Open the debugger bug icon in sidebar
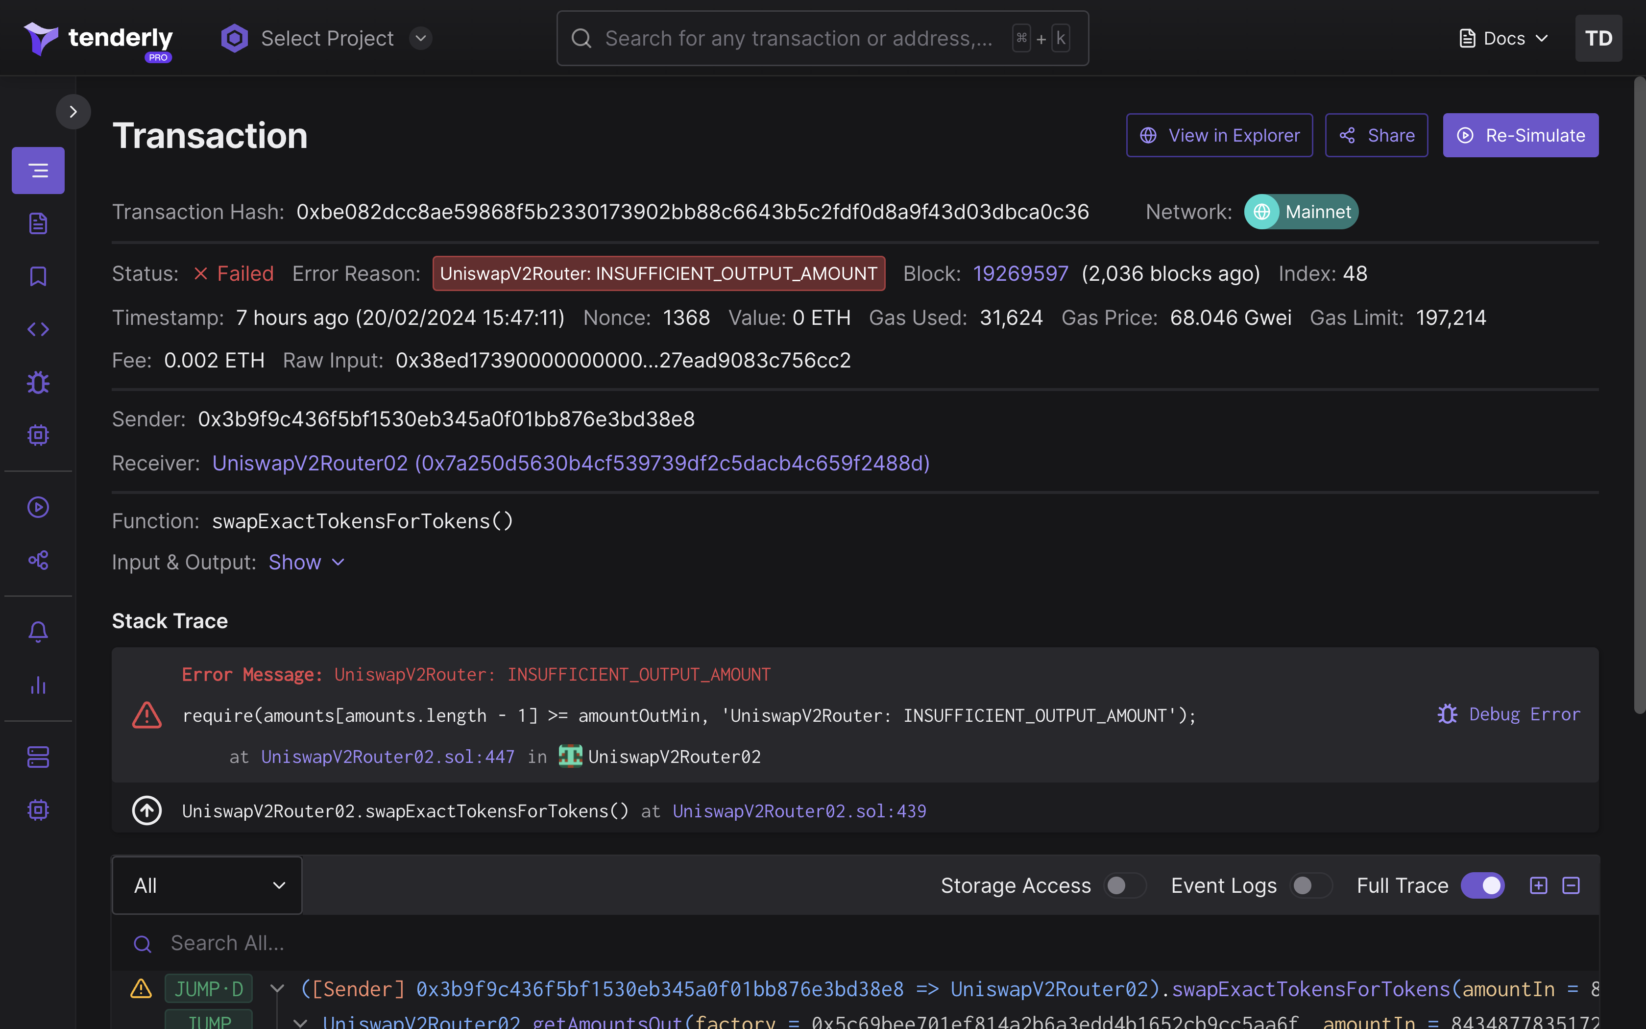1646x1029 pixels. click(x=38, y=383)
